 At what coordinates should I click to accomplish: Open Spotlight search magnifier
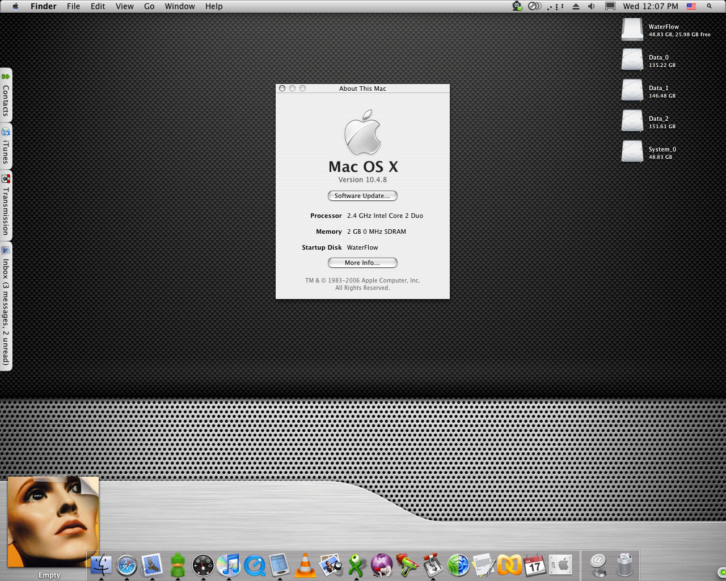(709, 6)
